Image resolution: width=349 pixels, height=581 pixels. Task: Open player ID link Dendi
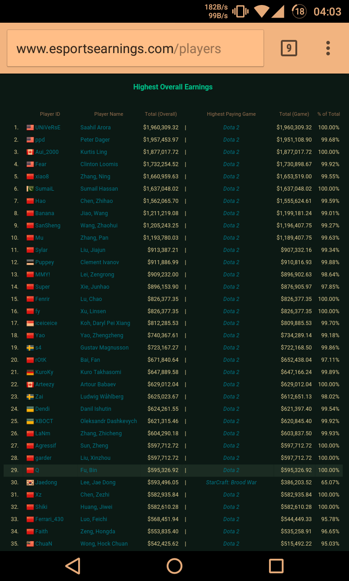point(42,409)
